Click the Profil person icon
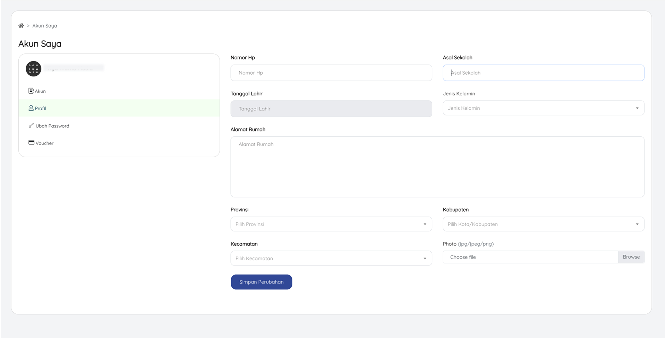This screenshot has height=338, width=666. 31,108
